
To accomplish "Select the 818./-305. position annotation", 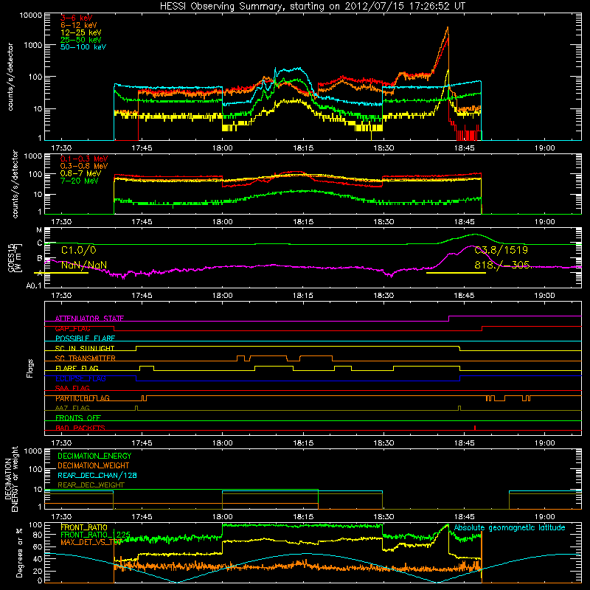I will coord(502,265).
